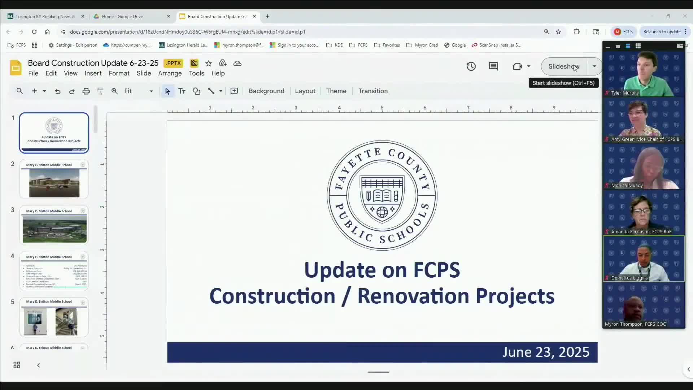Select the text box tool
693x390 pixels.
pyautogui.click(x=182, y=91)
